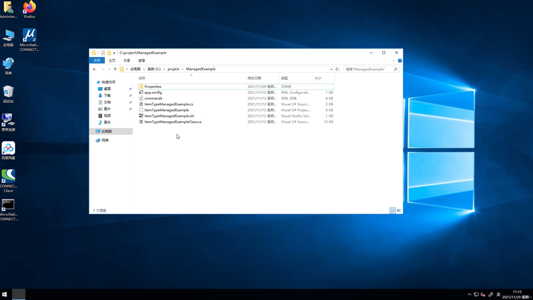Select 快速访问 in the navigation pane

pos(108,82)
